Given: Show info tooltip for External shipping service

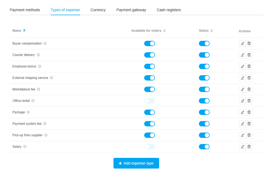Looking at the screenshot, I should pos(52,78).
